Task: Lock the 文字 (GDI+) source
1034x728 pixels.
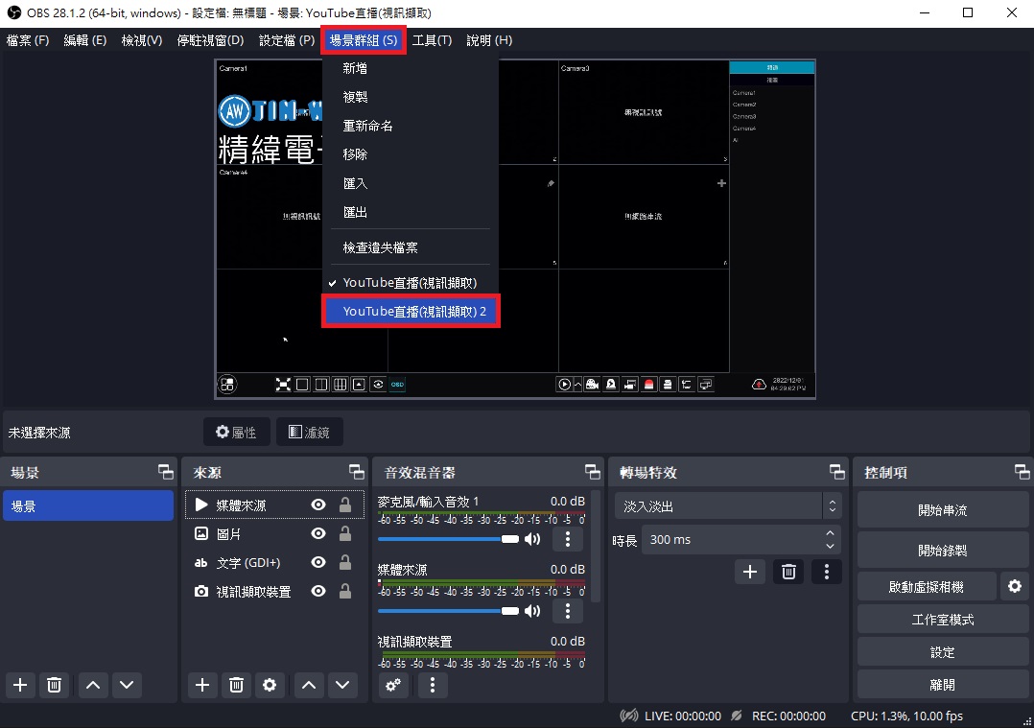Action: [345, 562]
